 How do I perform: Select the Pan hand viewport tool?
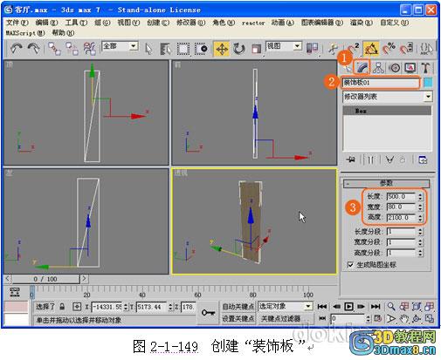coord(404,319)
